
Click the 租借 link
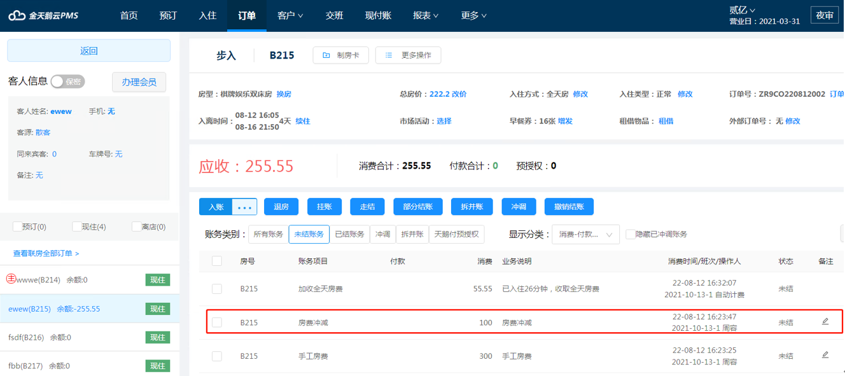pyautogui.click(x=666, y=121)
